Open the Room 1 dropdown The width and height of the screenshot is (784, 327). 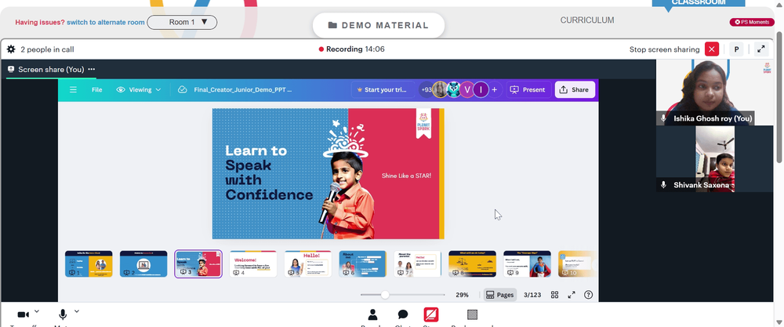[182, 22]
